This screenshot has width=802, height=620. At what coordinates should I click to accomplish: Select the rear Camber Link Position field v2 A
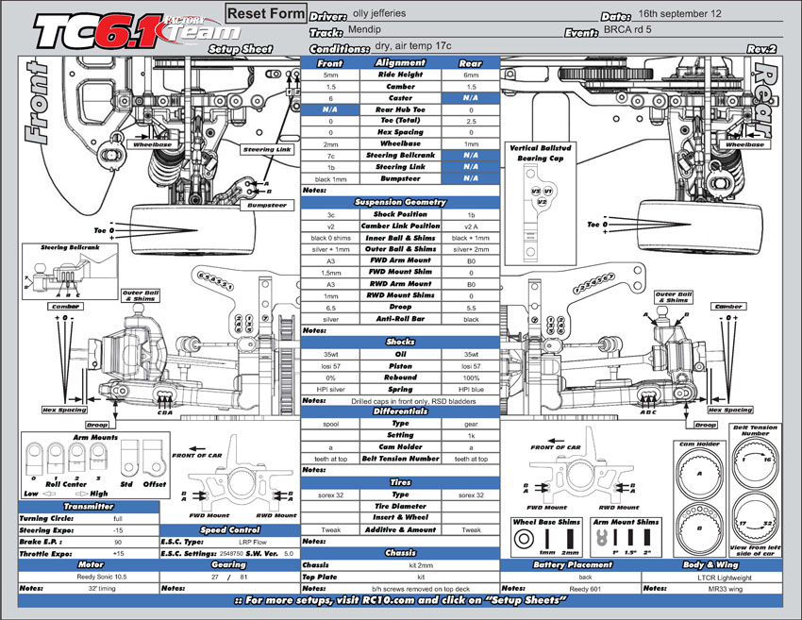[471, 226]
